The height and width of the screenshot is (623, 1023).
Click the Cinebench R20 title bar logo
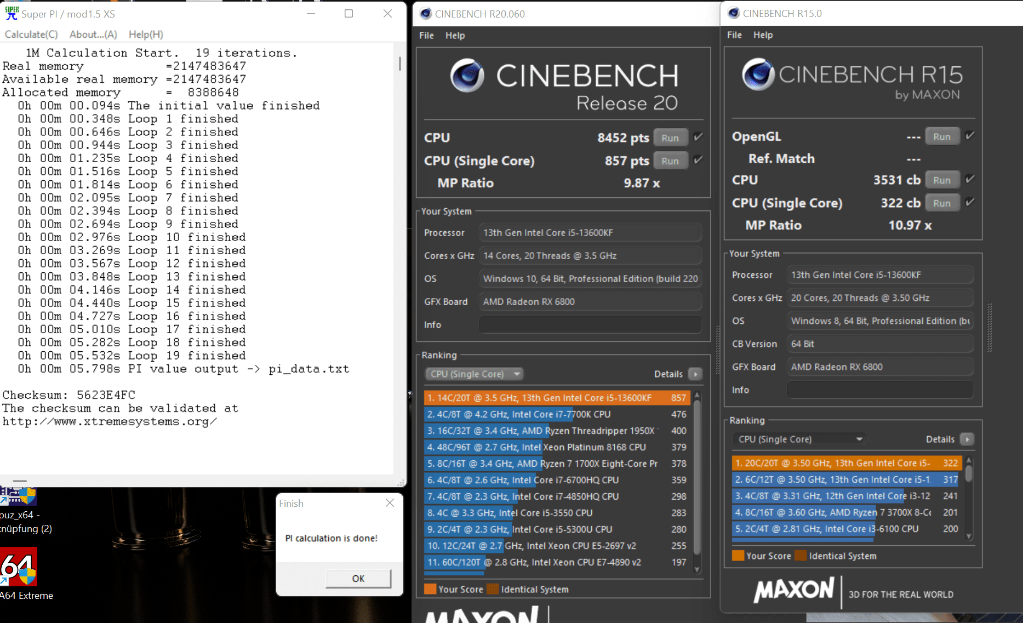point(425,14)
